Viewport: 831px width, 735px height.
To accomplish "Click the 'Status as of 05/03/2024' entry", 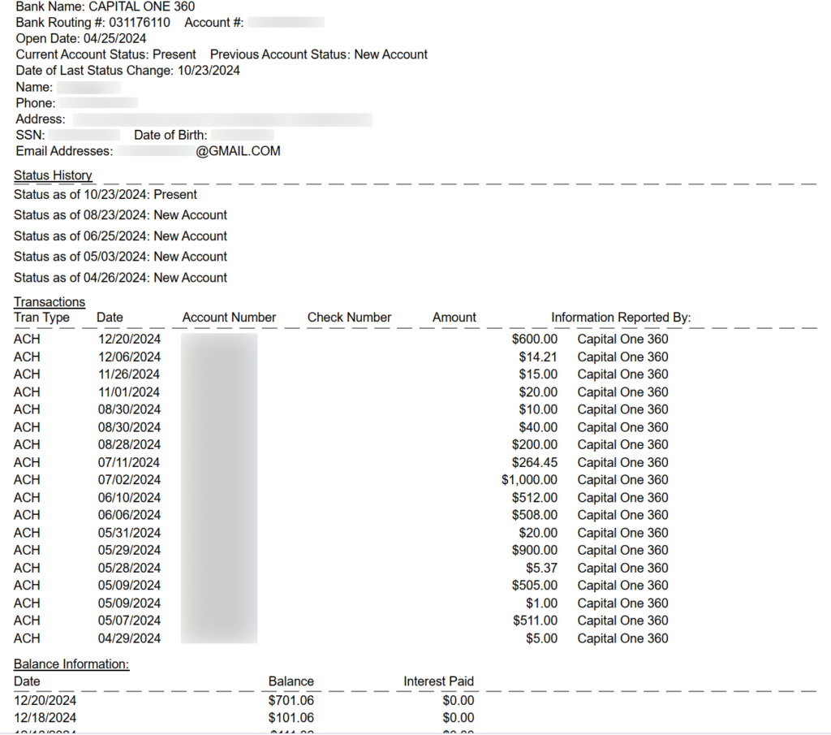I will pos(120,257).
